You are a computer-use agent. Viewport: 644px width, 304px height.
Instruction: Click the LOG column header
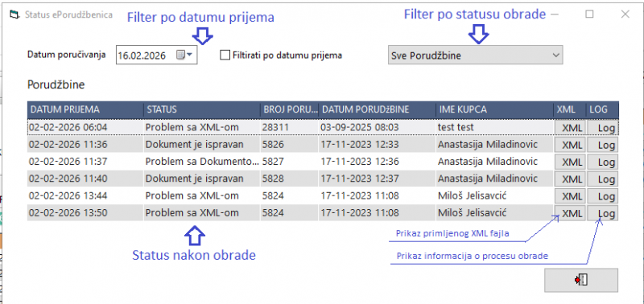pos(602,109)
